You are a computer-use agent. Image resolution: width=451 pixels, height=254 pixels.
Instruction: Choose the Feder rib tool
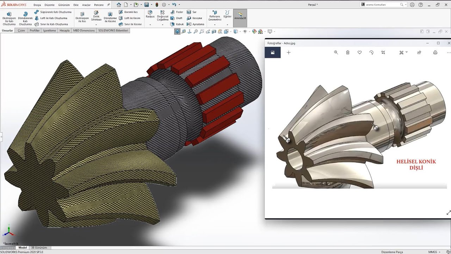pos(177,12)
